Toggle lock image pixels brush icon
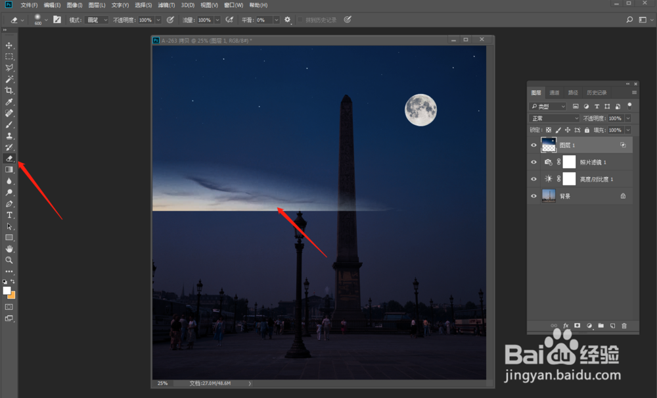The width and height of the screenshot is (657, 398). tap(558, 130)
